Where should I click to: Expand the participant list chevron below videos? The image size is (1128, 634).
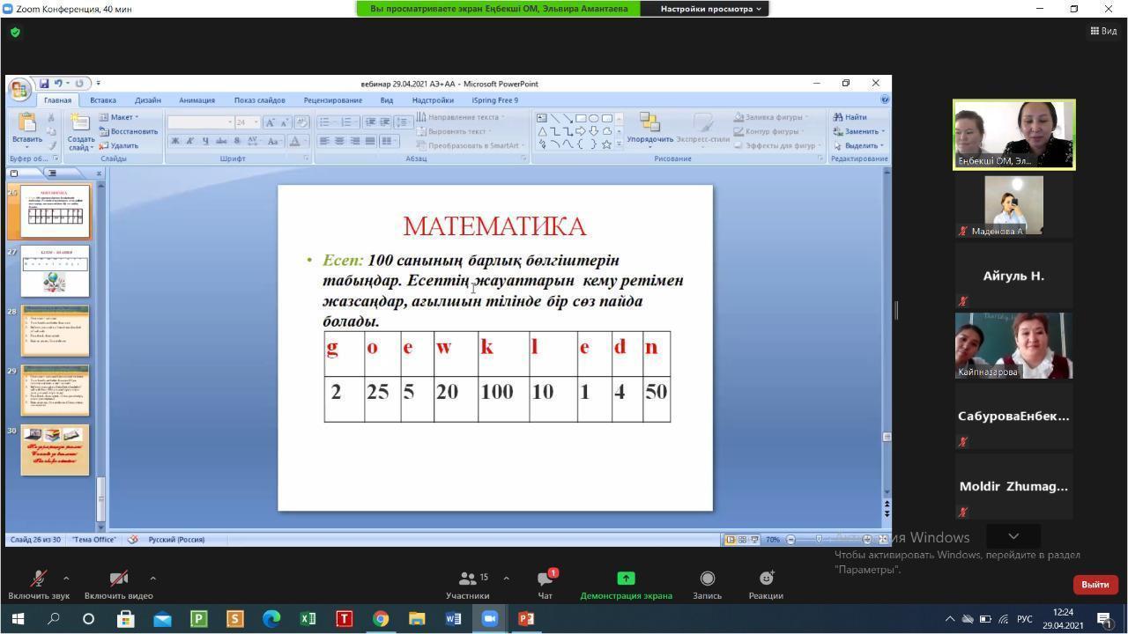[x=1013, y=536]
